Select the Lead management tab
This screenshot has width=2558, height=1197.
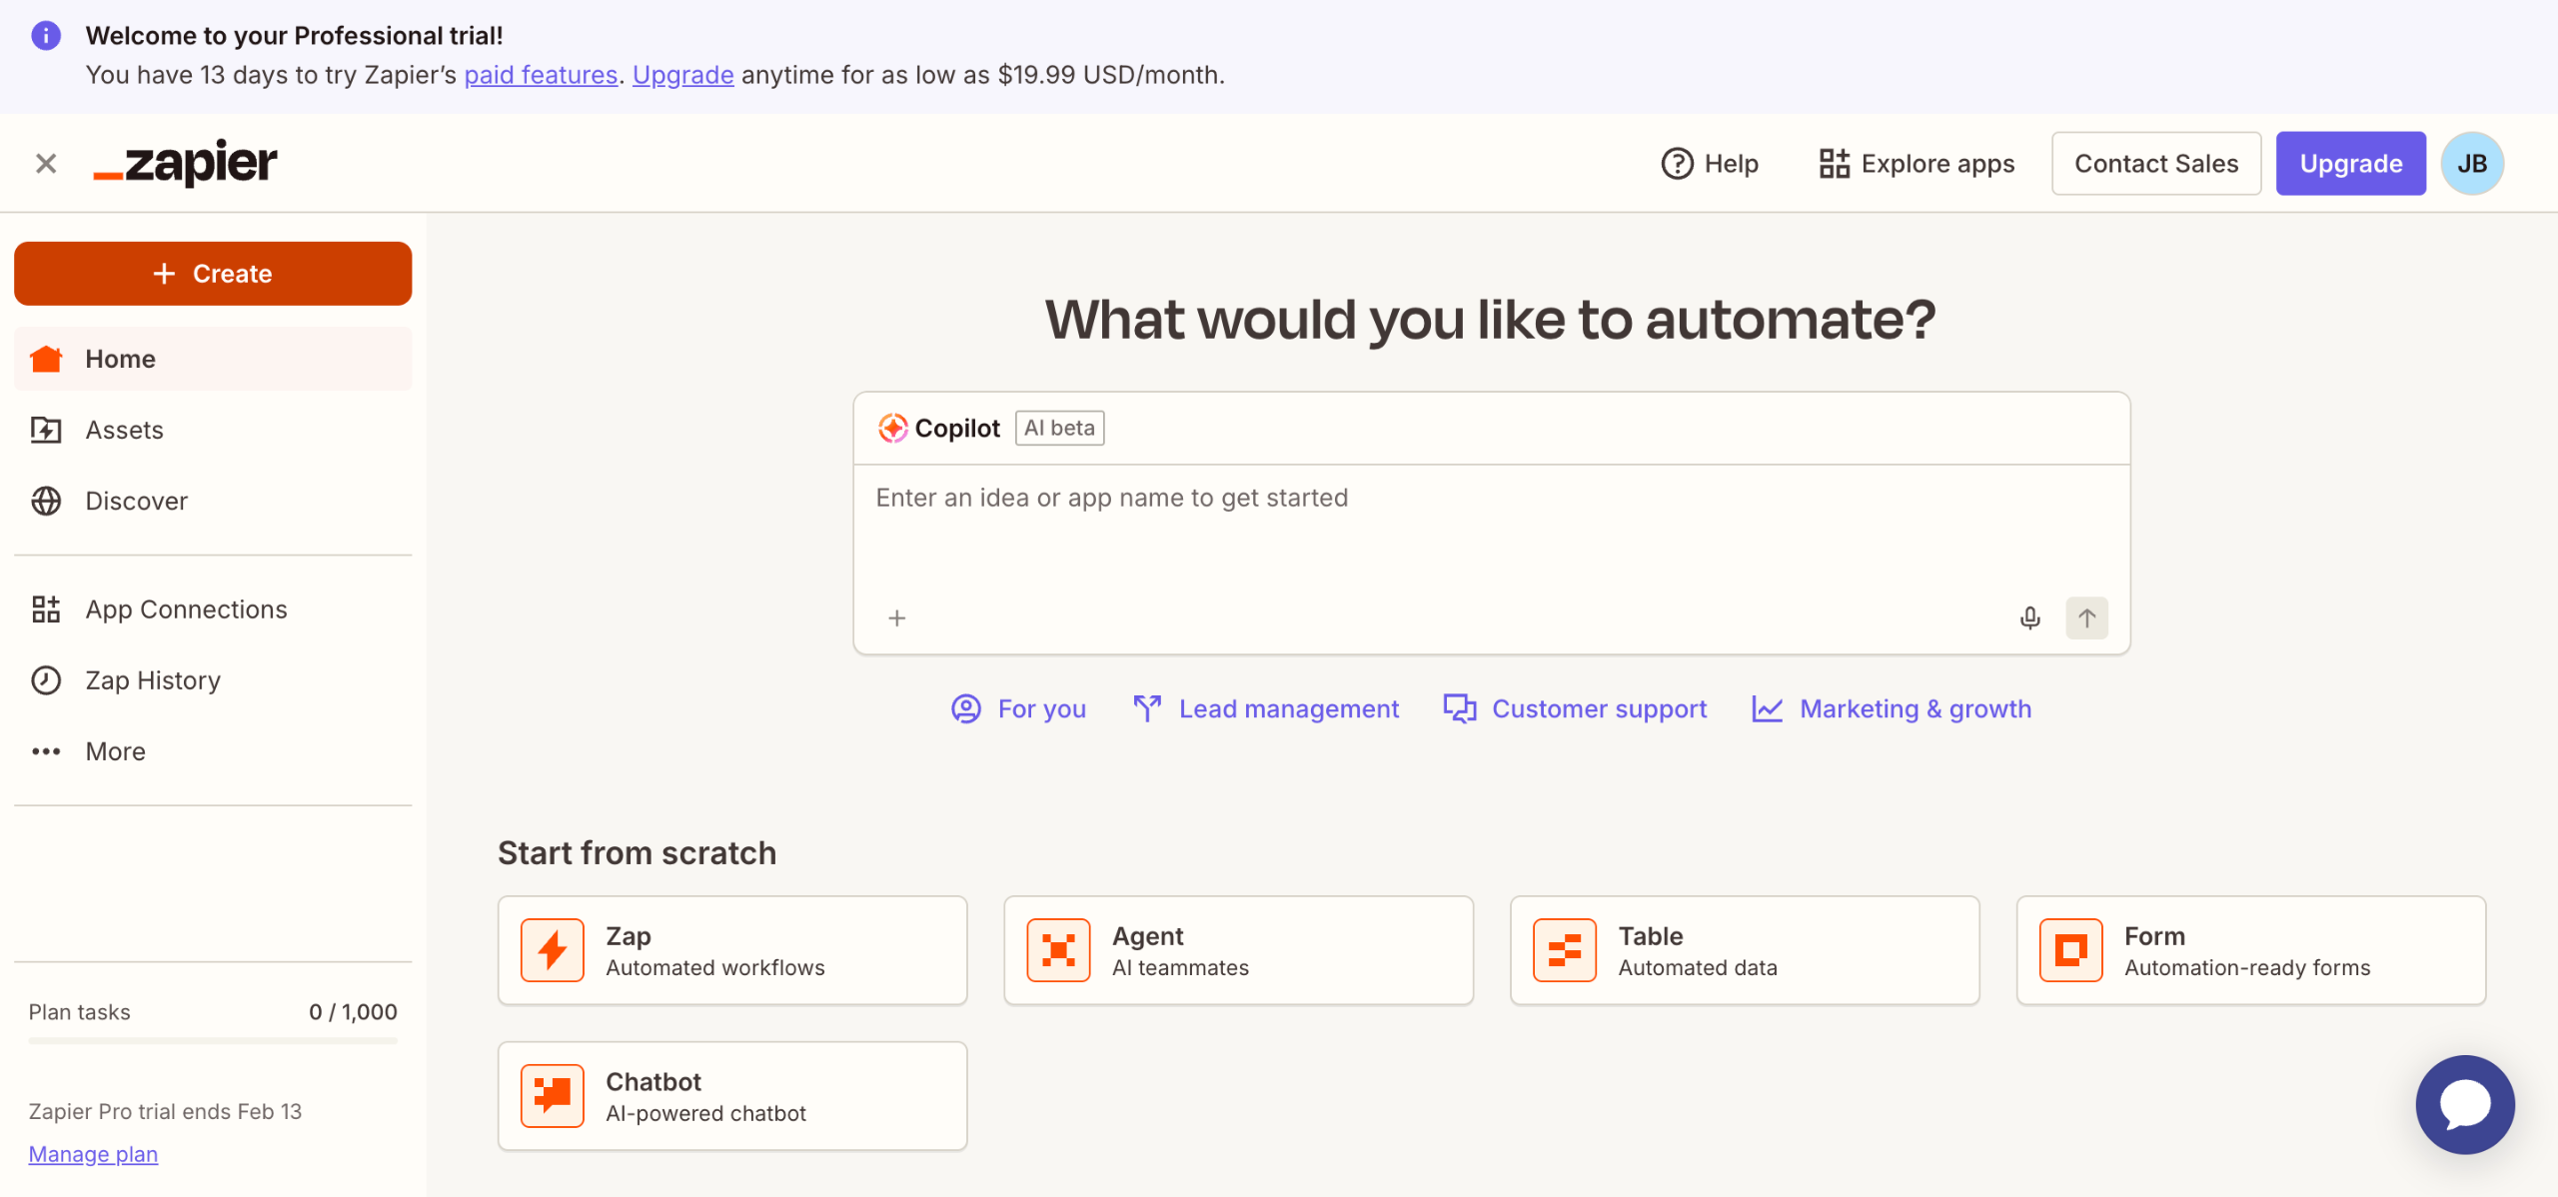coord(1266,708)
